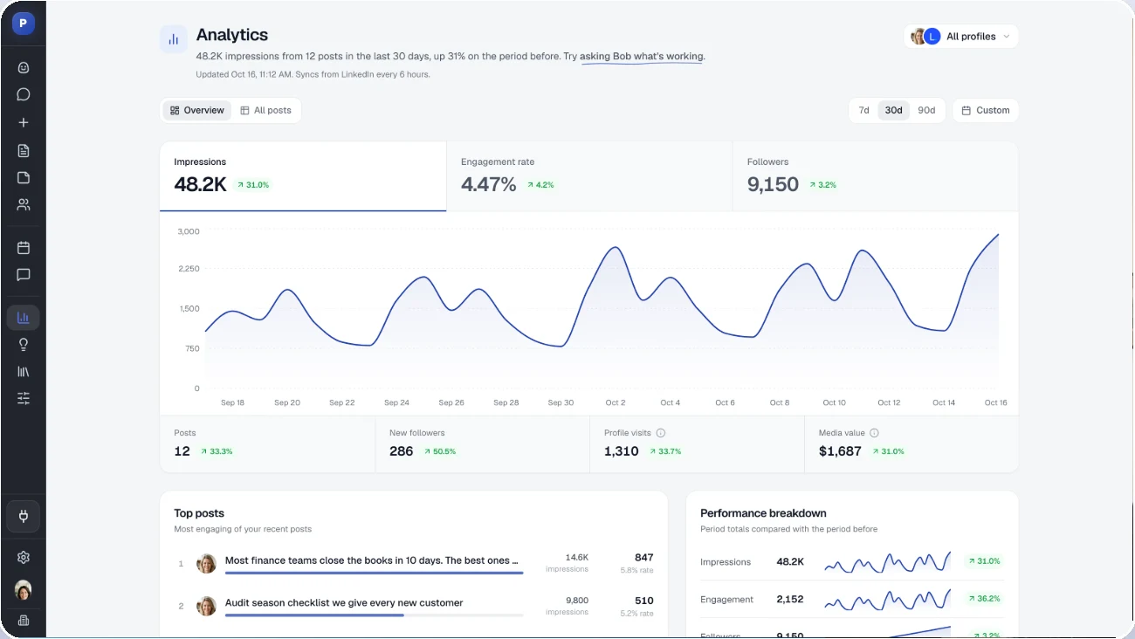The width and height of the screenshot is (1135, 639).
Task: Click the Profile visits value 1,310
Action: click(x=622, y=451)
